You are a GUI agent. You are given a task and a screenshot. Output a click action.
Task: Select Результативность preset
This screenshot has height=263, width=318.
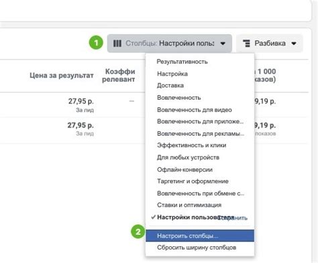tap(200, 62)
